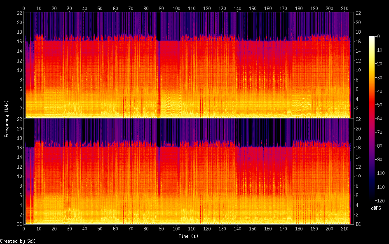The width and height of the screenshot is (389, 244).
Task: Click the 150 tick on the bottom time axis
Action: [253, 228]
